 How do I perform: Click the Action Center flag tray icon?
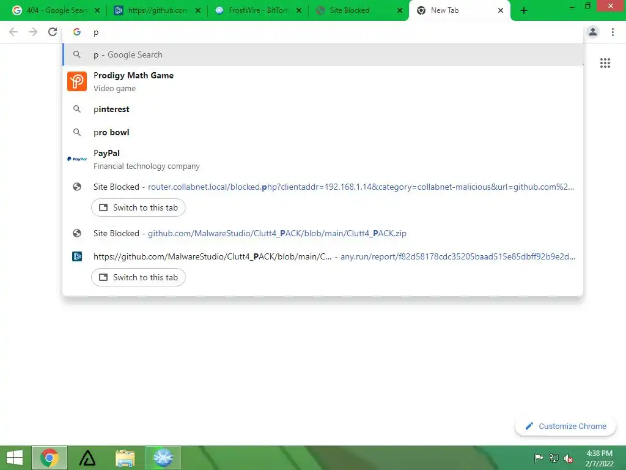point(539,458)
